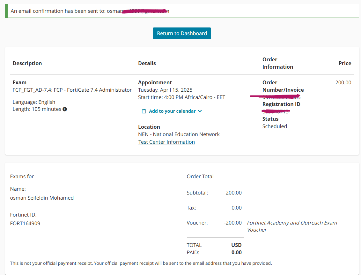This screenshot has height=275, width=361.
Task: Open the Test Center Information link
Action: coord(166,142)
